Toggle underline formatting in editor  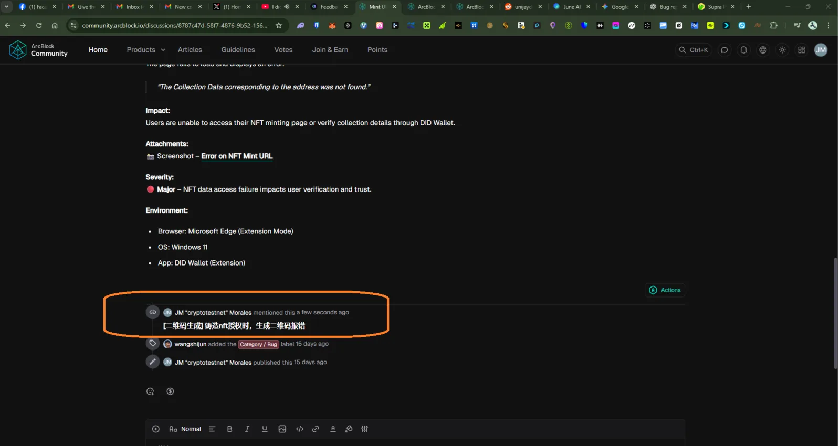[265, 429]
